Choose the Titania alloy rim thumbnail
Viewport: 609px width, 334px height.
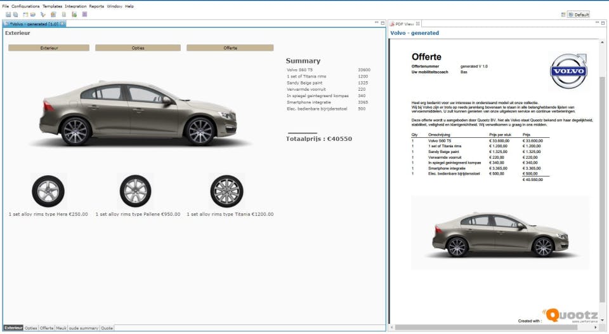(x=226, y=191)
